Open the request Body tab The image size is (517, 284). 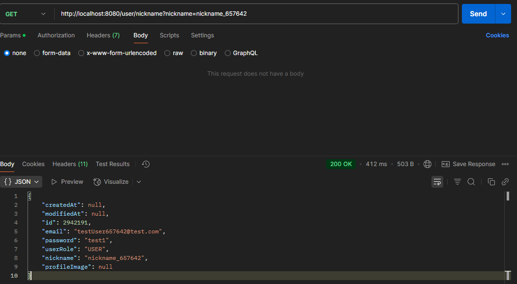click(x=141, y=35)
